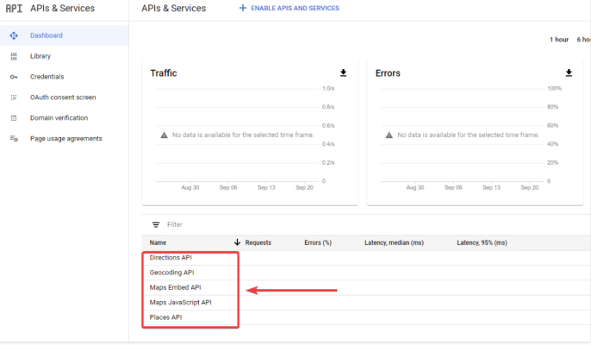Open Maps JavaScript API details
The width and height of the screenshot is (591, 345).
pyautogui.click(x=181, y=303)
